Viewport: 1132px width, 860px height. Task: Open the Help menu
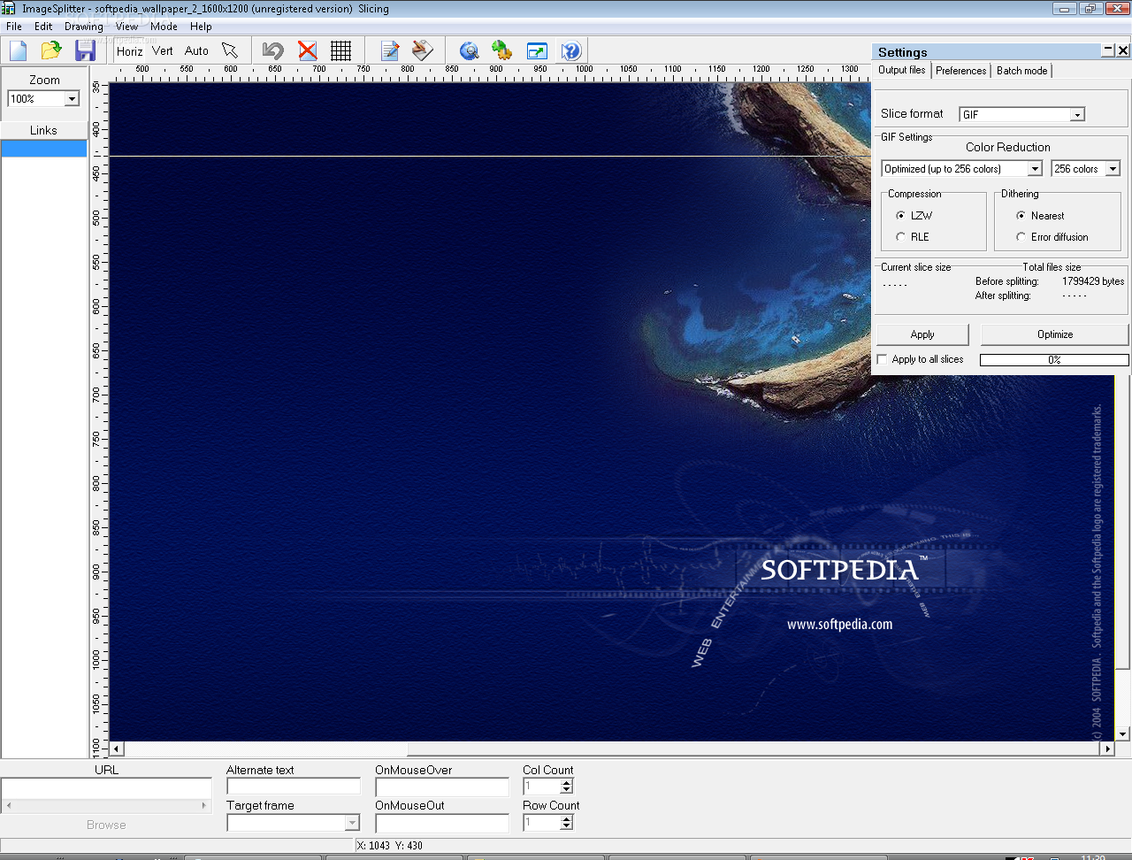point(201,27)
